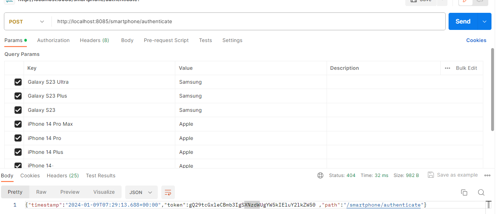Screen dimensions: 499x214
Task: Toggle response line wrap icon
Action: tap(168, 192)
